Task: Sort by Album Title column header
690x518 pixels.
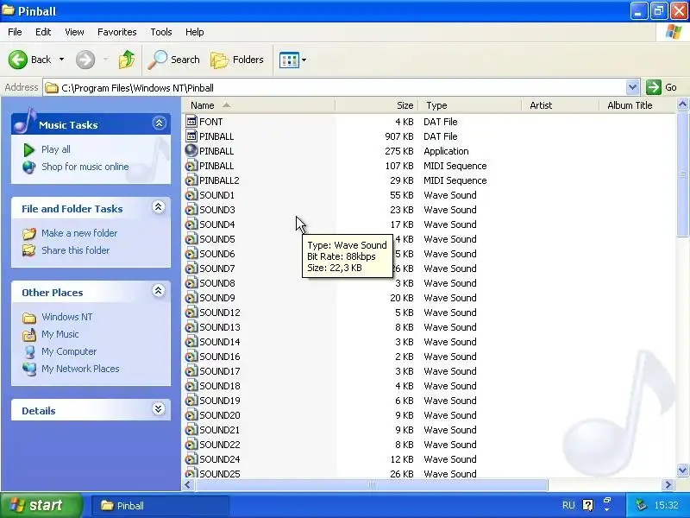Action: click(x=637, y=105)
